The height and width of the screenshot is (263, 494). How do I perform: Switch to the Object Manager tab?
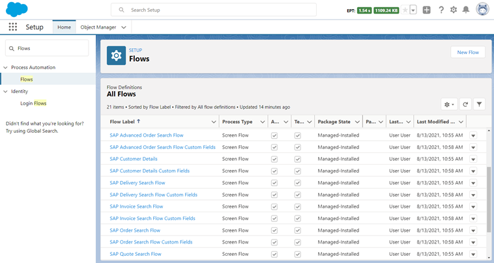pos(98,27)
